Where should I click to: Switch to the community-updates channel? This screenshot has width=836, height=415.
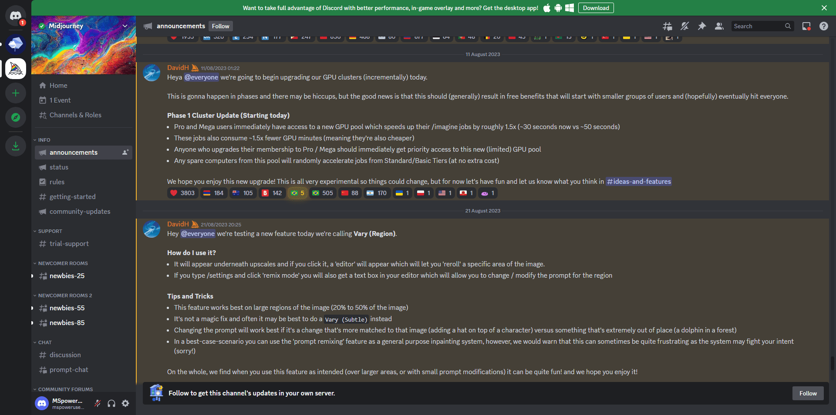(84, 212)
